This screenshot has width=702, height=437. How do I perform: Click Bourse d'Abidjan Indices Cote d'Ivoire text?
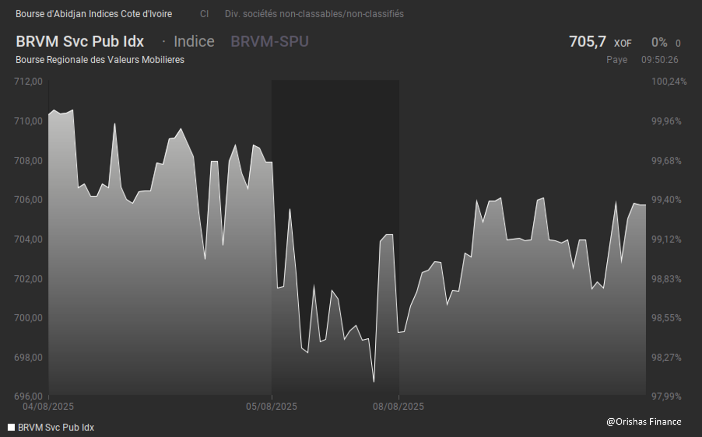point(94,14)
